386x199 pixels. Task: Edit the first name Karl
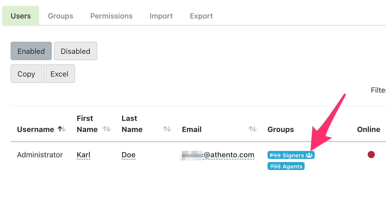84,155
